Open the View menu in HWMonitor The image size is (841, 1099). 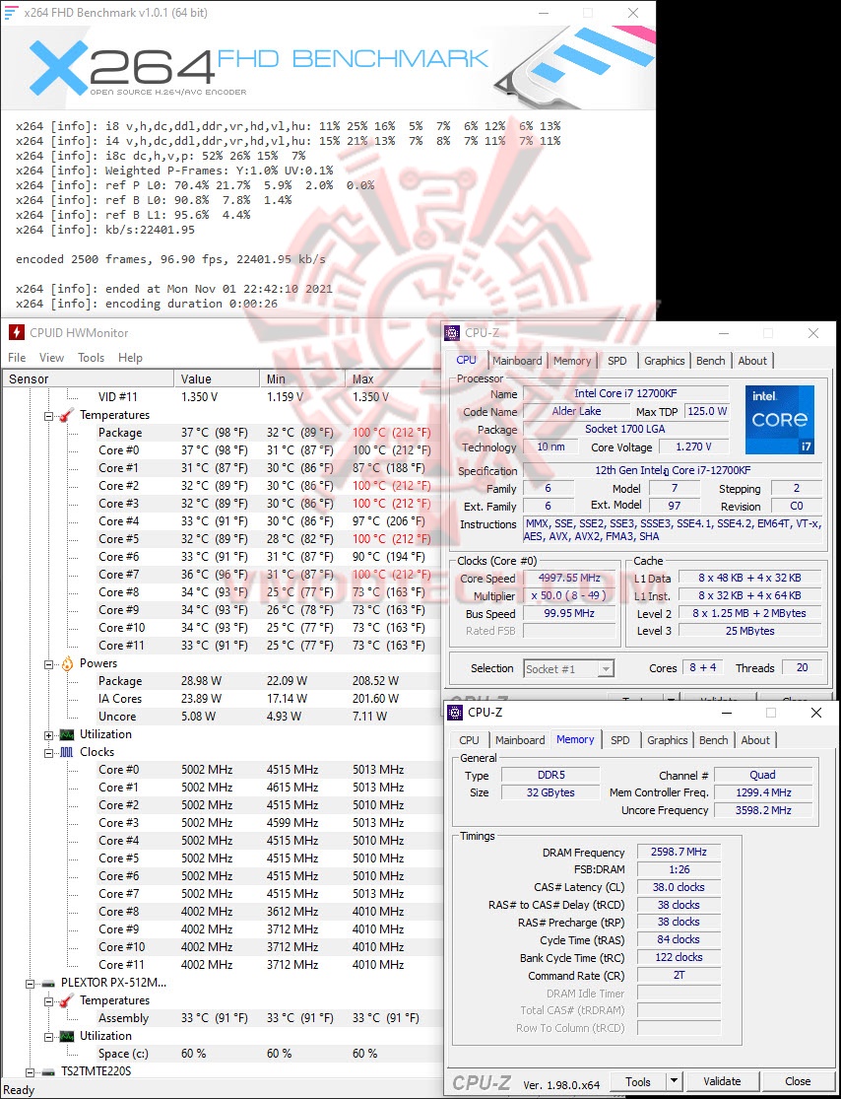[x=50, y=357]
